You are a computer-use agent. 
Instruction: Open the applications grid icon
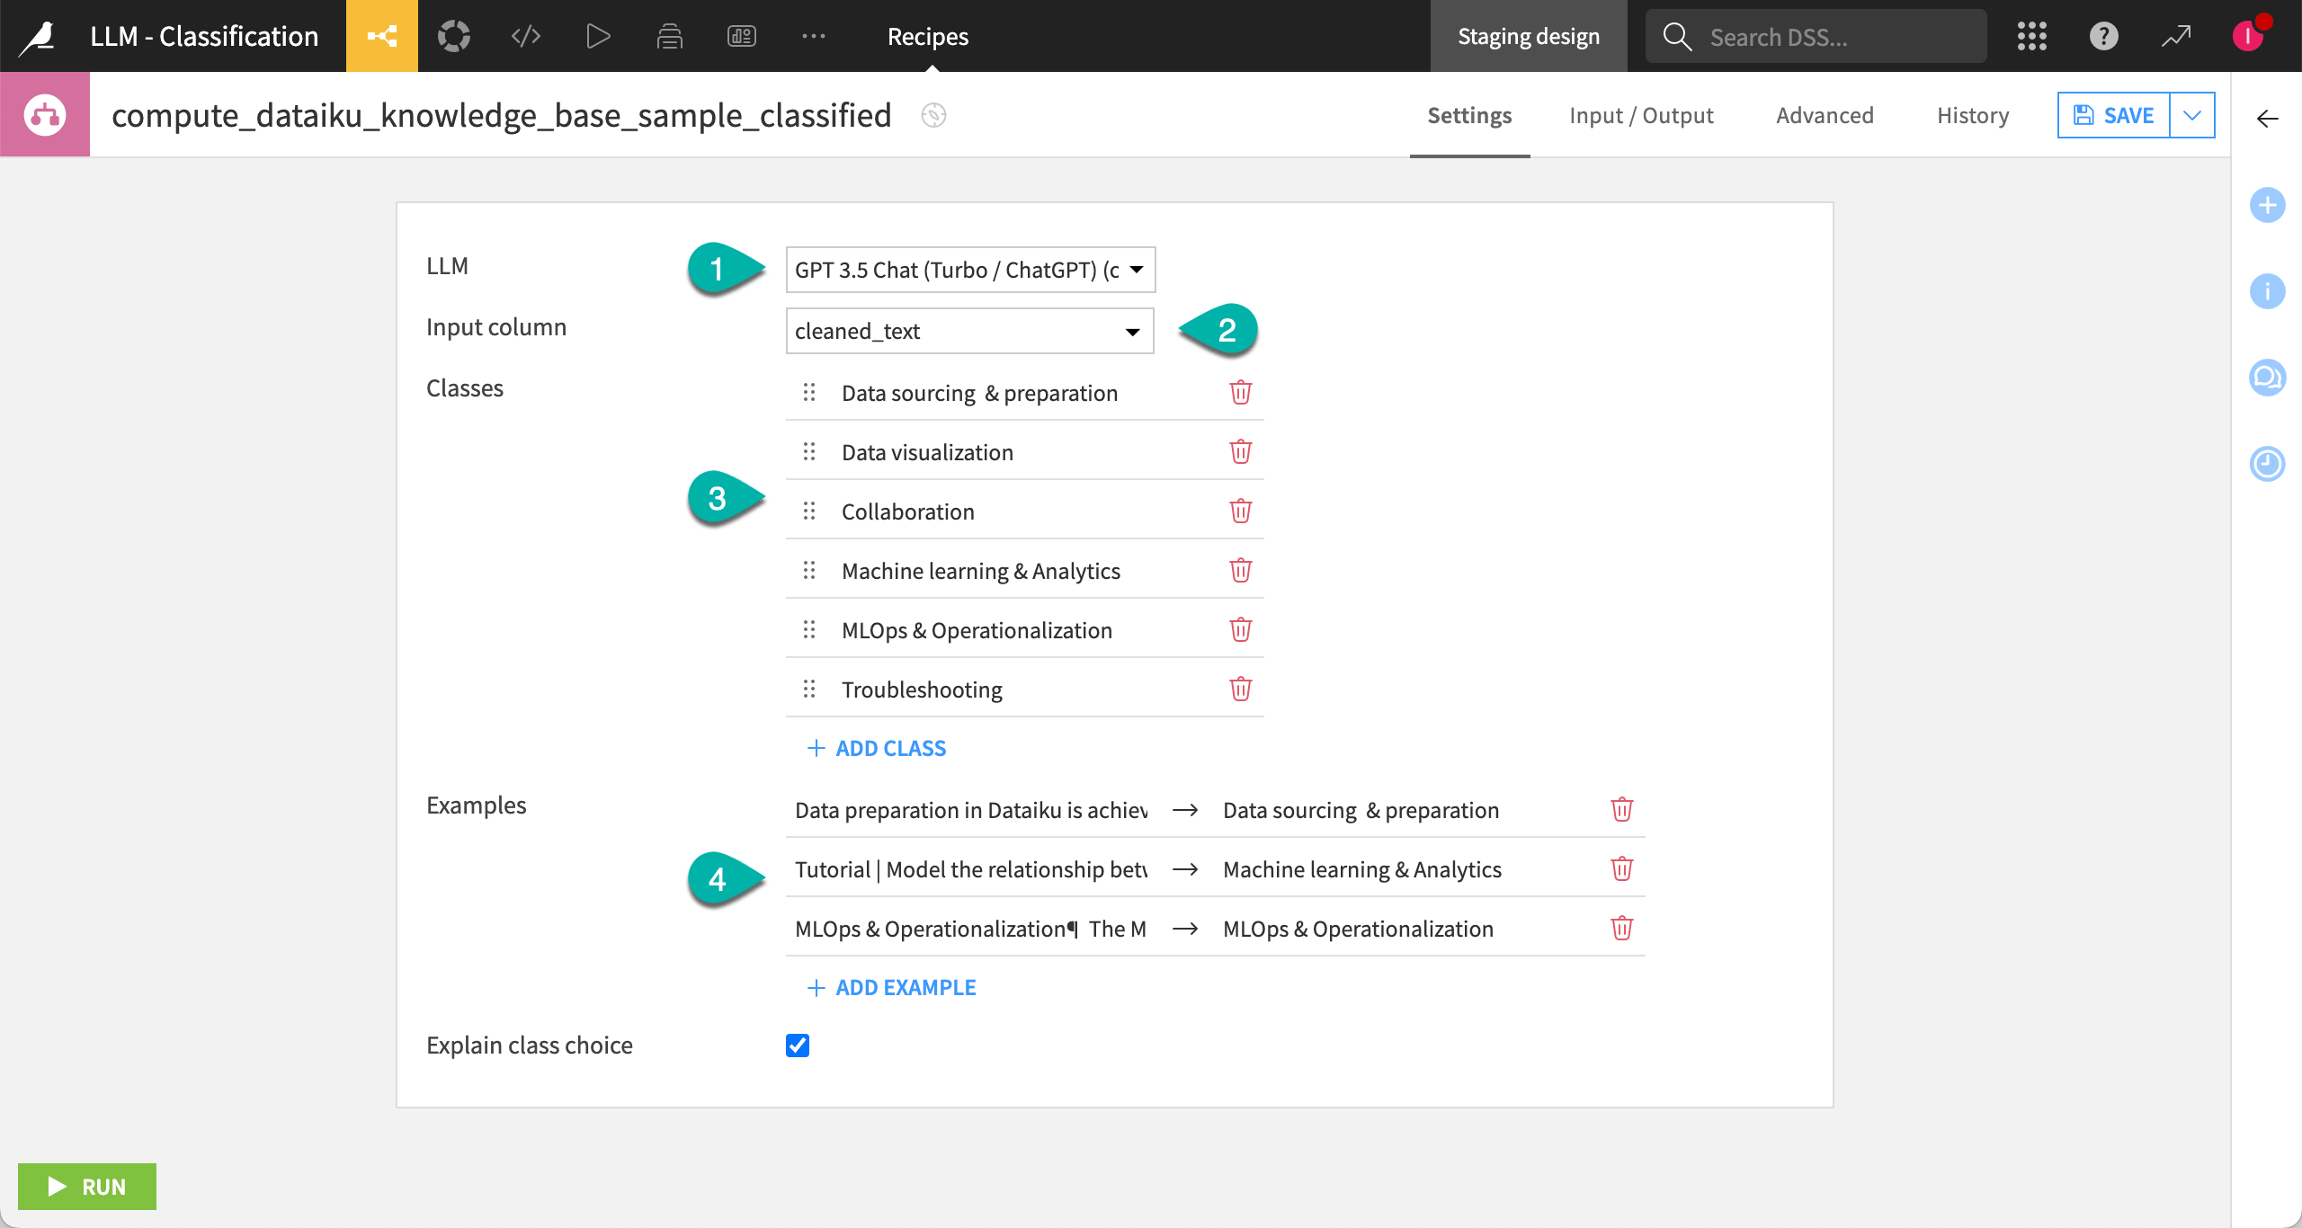pos(2032,36)
